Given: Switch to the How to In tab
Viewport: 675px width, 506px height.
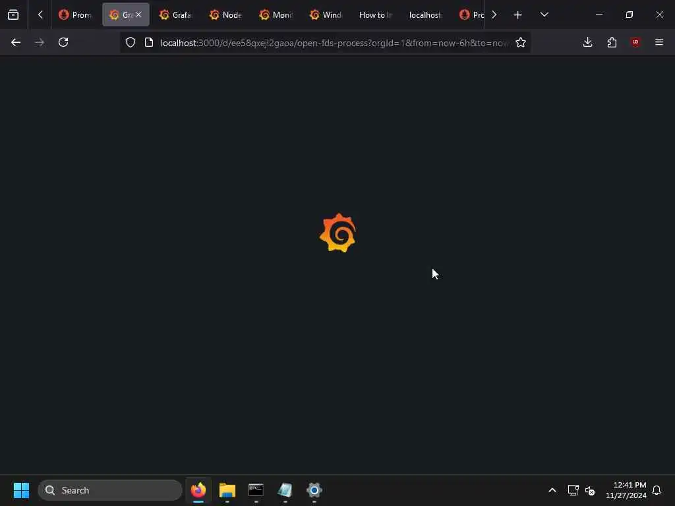Looking at the screenshot, I should pyautogui.click(x=376, y=14).
